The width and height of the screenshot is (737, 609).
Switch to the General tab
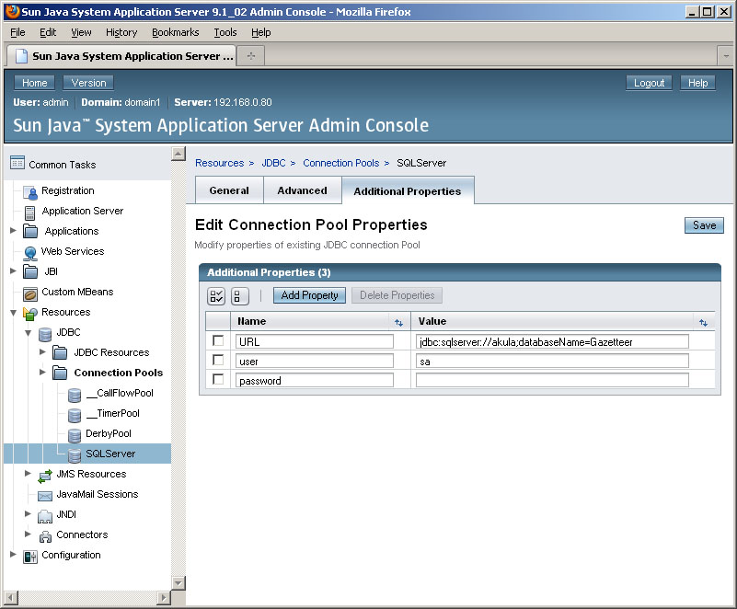pyautogui.click(x=229, y=190)
